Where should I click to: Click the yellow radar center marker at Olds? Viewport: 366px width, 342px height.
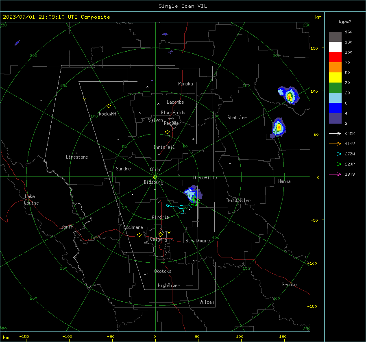(155, 177)
